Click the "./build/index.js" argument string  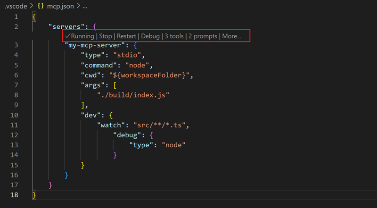pos(133,95)
